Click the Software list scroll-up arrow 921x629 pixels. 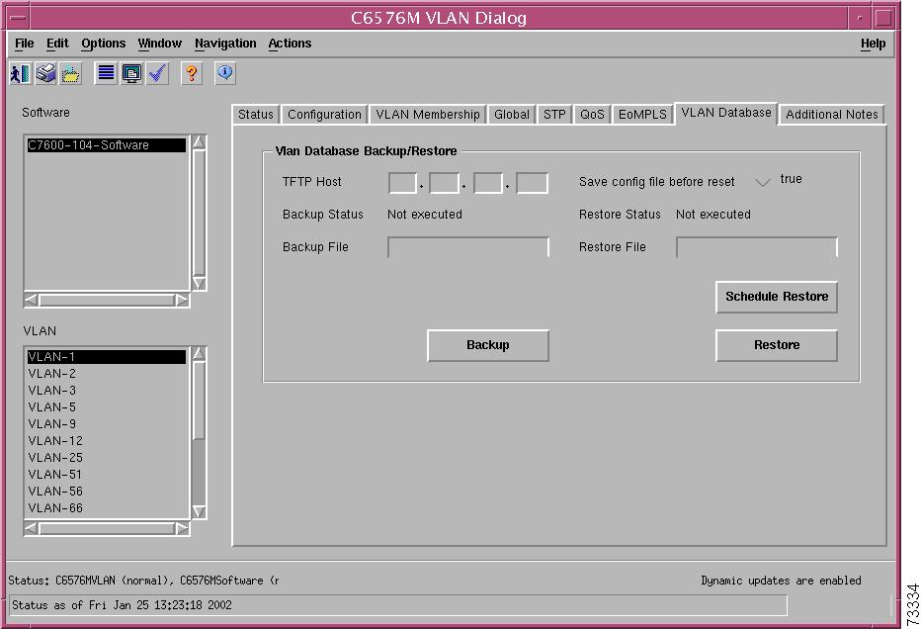point(199,141)
